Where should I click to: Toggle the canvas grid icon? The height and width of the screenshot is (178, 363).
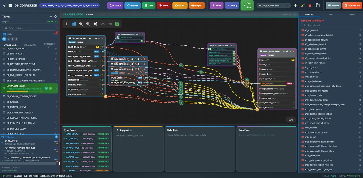click(74, 24)
